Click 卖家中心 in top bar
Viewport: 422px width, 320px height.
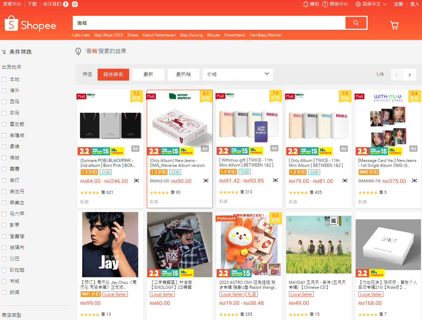point(12,4)
